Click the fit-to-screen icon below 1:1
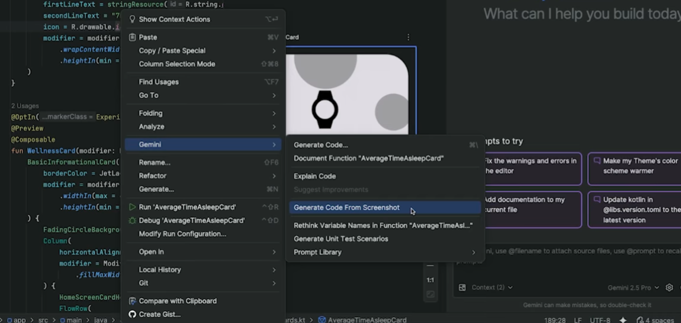Screen dimensions: 681x323 (430, 295)
